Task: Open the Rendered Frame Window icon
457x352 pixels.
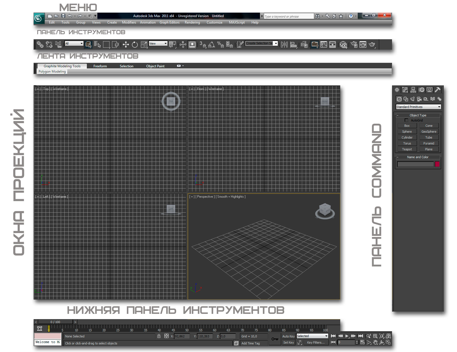Action: (363, 44)
